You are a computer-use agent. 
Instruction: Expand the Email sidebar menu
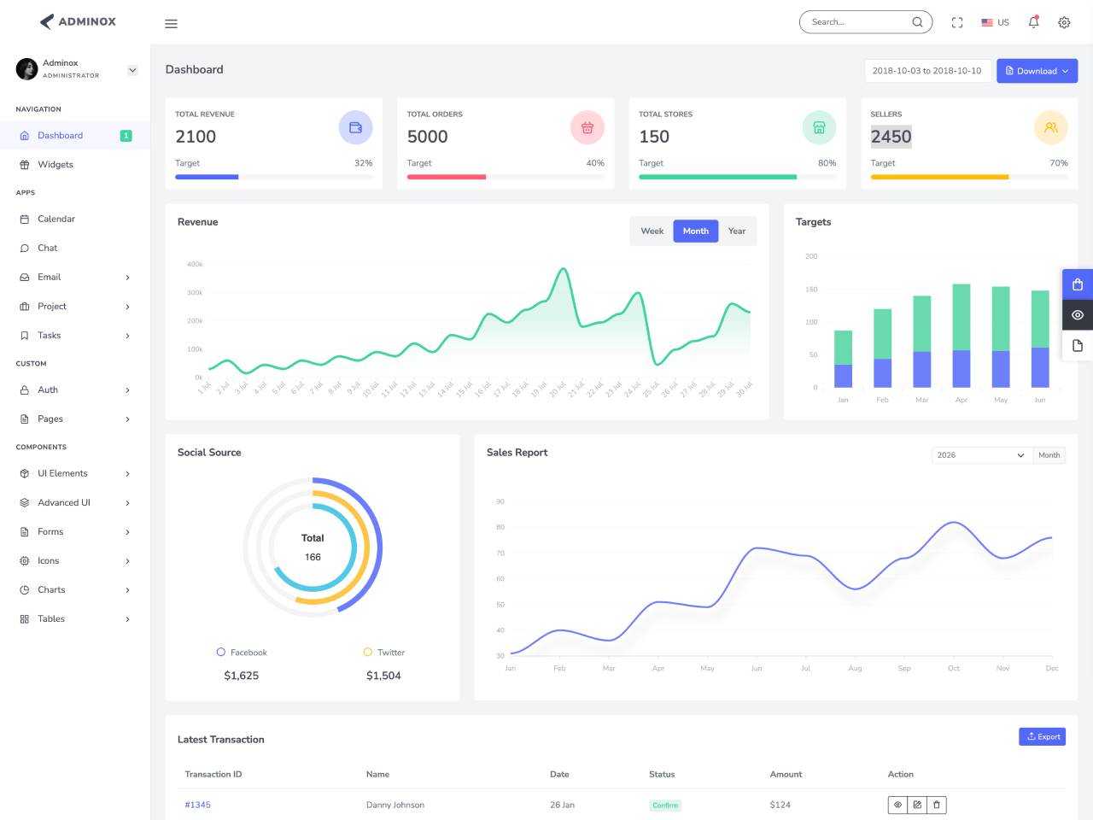pyautogui.click(x=75, y=277)
